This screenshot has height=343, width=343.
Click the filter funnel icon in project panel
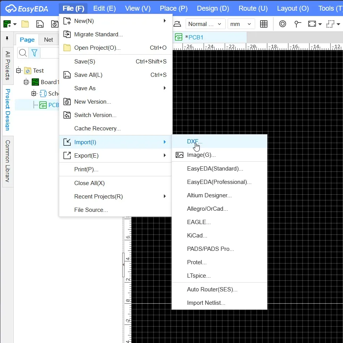[34, 53]
